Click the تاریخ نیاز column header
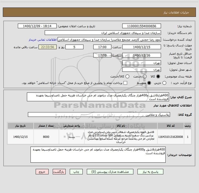199x193 pixels. pyautogui.click(x=20, y=126)
